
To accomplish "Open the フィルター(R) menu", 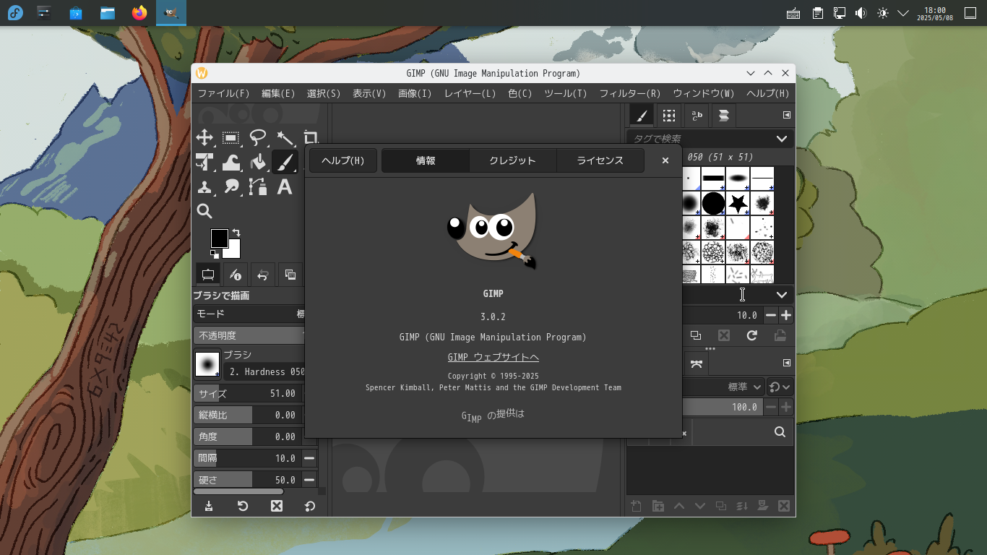I will 629,93.
